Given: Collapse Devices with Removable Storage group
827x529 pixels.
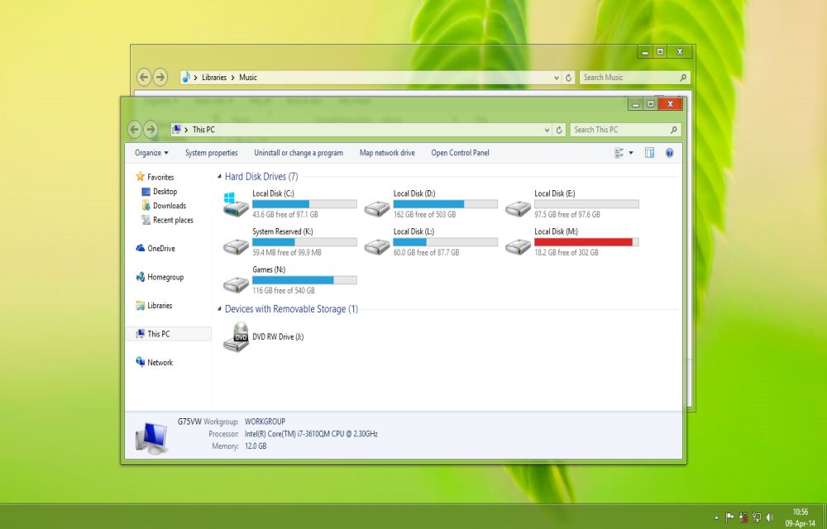Looking at the screenshot, I should click(x=219, y=309).
